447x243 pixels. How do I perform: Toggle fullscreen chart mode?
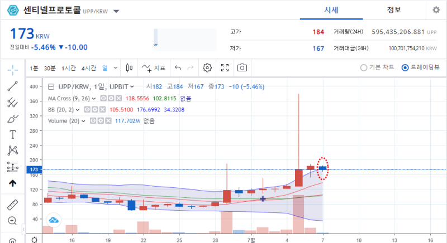pyautogui.click(x=225, y=67)
